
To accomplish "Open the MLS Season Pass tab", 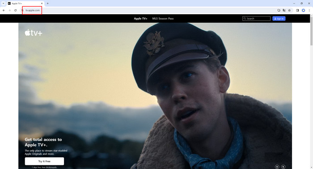I will click(x=163, y=19).
